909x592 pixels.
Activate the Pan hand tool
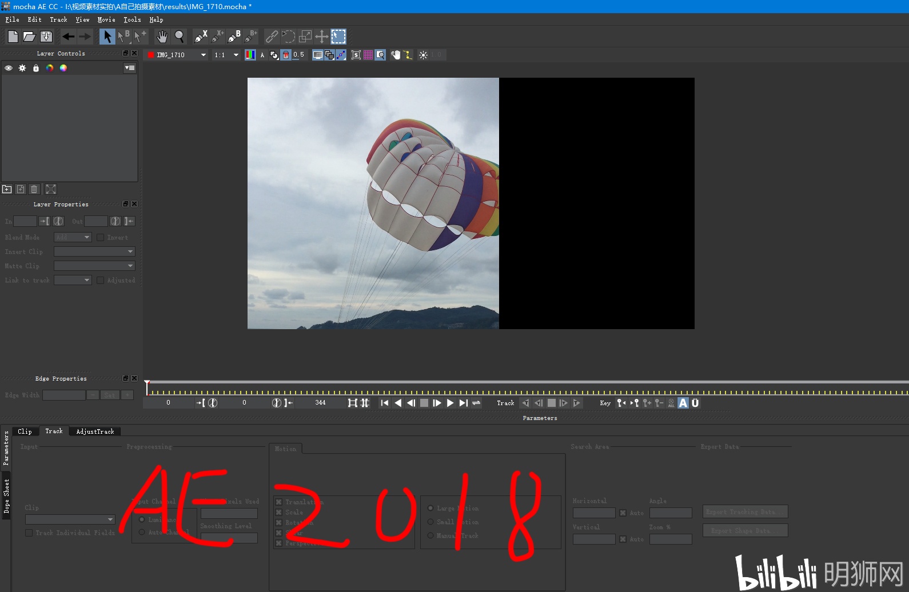[162, 37]
